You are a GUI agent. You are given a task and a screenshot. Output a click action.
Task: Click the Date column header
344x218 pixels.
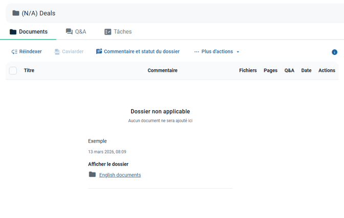306,71
